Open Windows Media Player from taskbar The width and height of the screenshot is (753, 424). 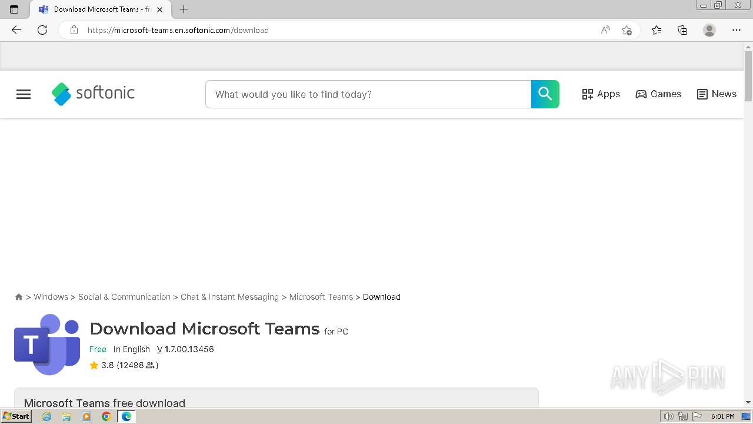(86, 416)
